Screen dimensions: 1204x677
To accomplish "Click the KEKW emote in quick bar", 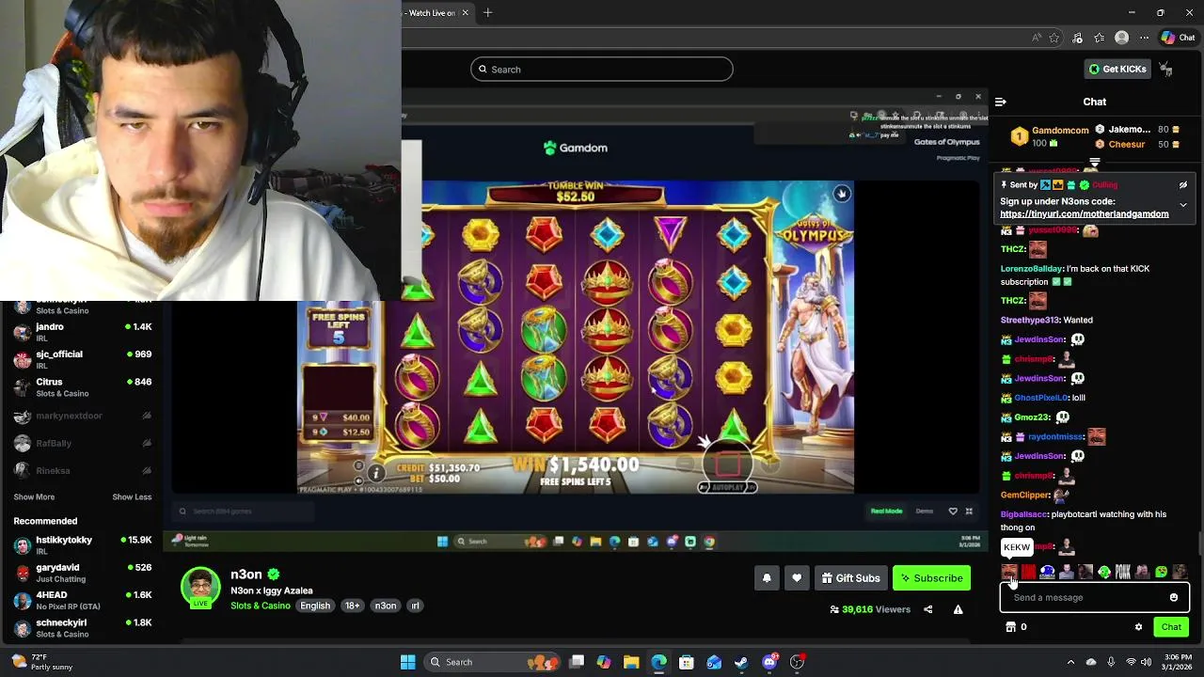I will coord(1009,572).
